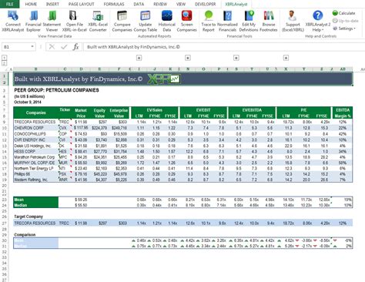Switch to the FORMULAS tab
The height and width of the screenshot is (282, 365).
pos(114,4)
